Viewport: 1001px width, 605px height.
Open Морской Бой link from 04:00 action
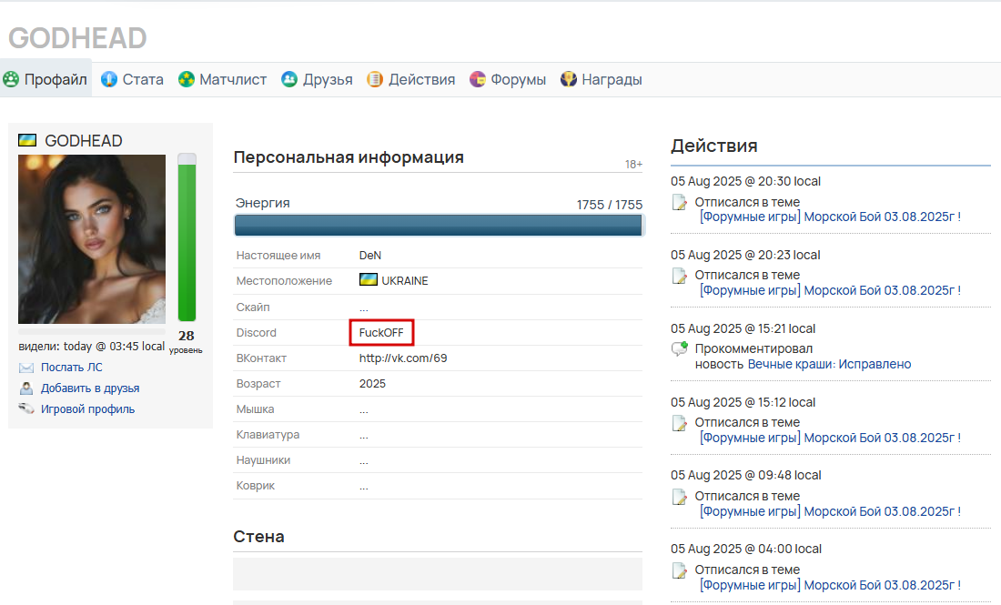click(x=830, y=585)
